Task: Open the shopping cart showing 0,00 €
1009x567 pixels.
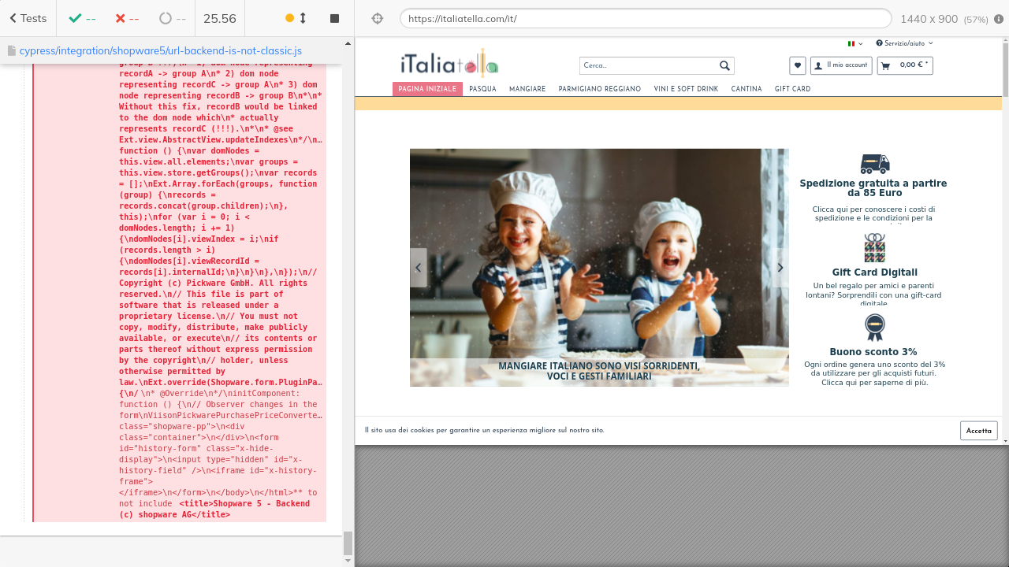Action: (905, 65)
